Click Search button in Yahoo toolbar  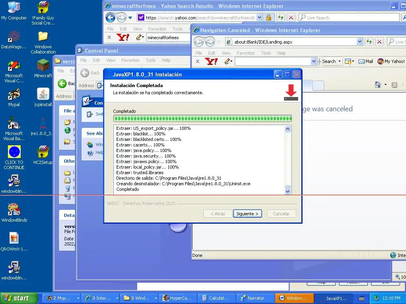pyautogui.click(x=329, y=61)
